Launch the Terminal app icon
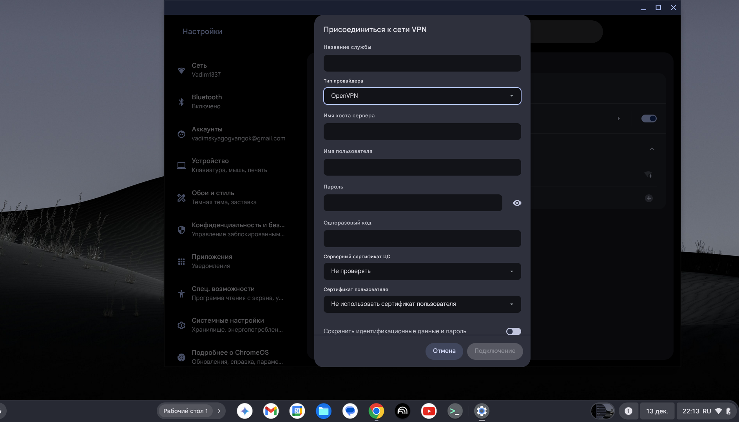739x422 pixels. click(455, 411)
